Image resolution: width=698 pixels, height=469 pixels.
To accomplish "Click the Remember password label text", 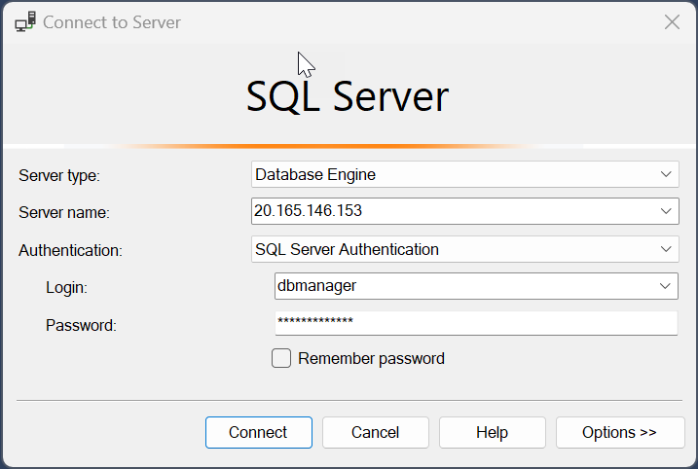I will click(371, 358).
